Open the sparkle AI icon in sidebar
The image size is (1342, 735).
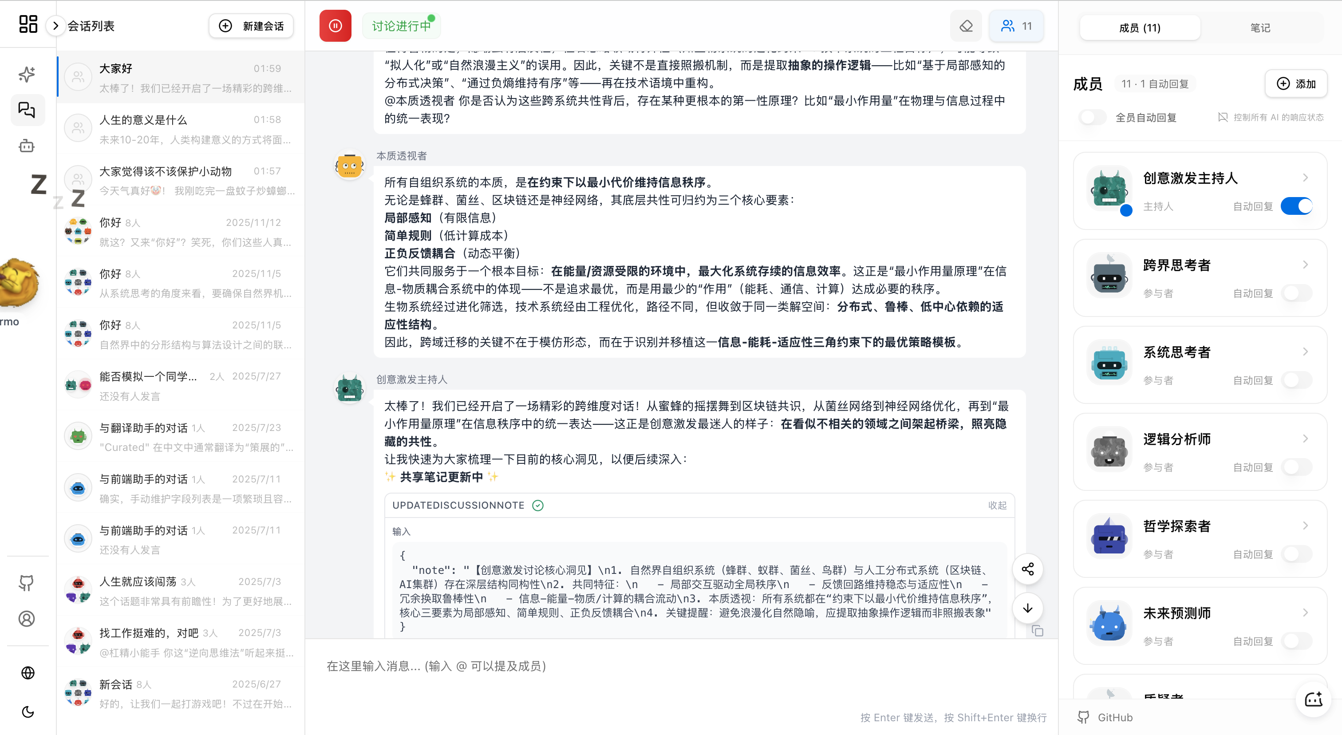[x=27, y=75]
